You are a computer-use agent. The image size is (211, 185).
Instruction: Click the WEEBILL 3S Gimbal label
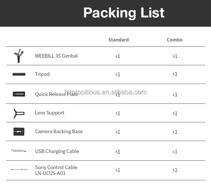coord(56,56)
